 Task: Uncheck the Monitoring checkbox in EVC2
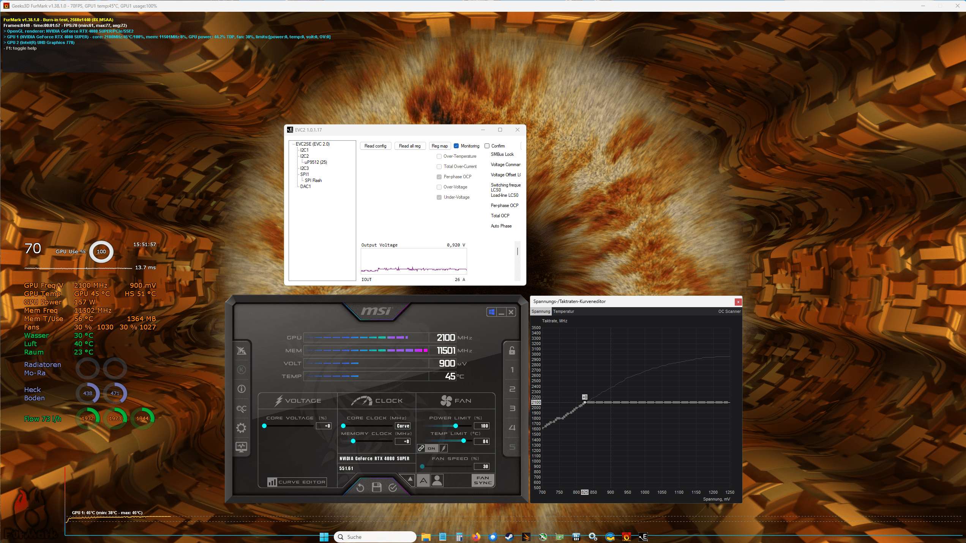coord(456,146)
